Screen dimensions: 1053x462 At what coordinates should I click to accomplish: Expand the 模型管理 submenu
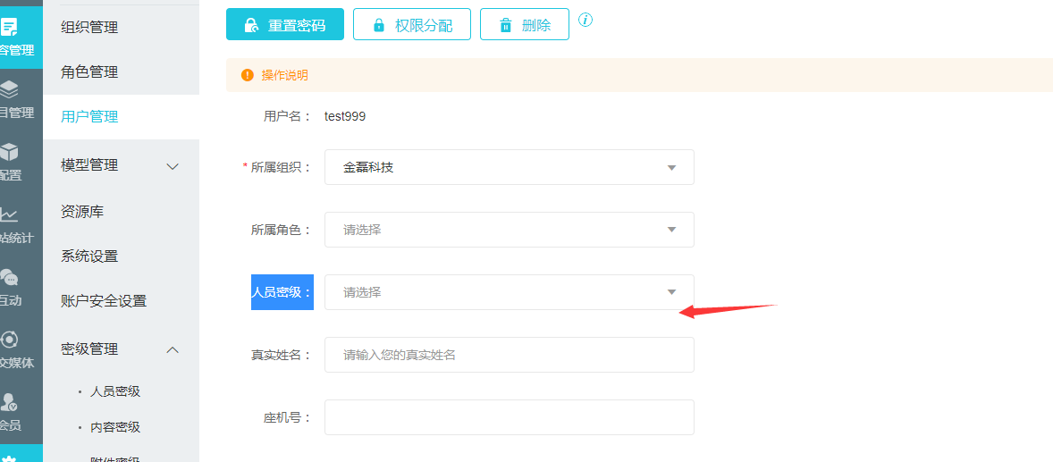tap(173, 166)
